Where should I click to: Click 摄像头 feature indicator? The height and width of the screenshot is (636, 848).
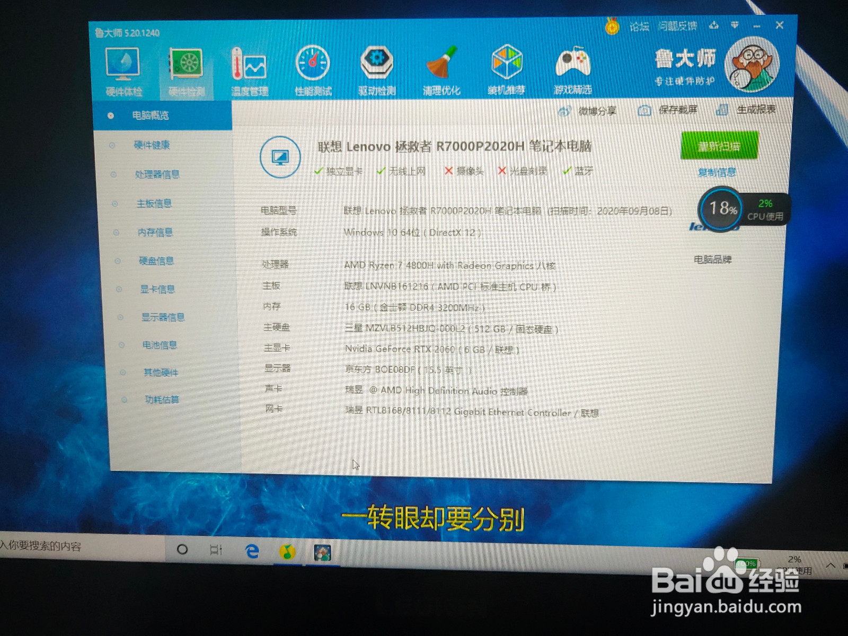pyautogui.click(x=464, y=171)
